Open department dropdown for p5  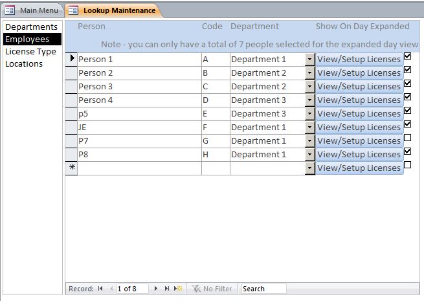tap(309, 113)
